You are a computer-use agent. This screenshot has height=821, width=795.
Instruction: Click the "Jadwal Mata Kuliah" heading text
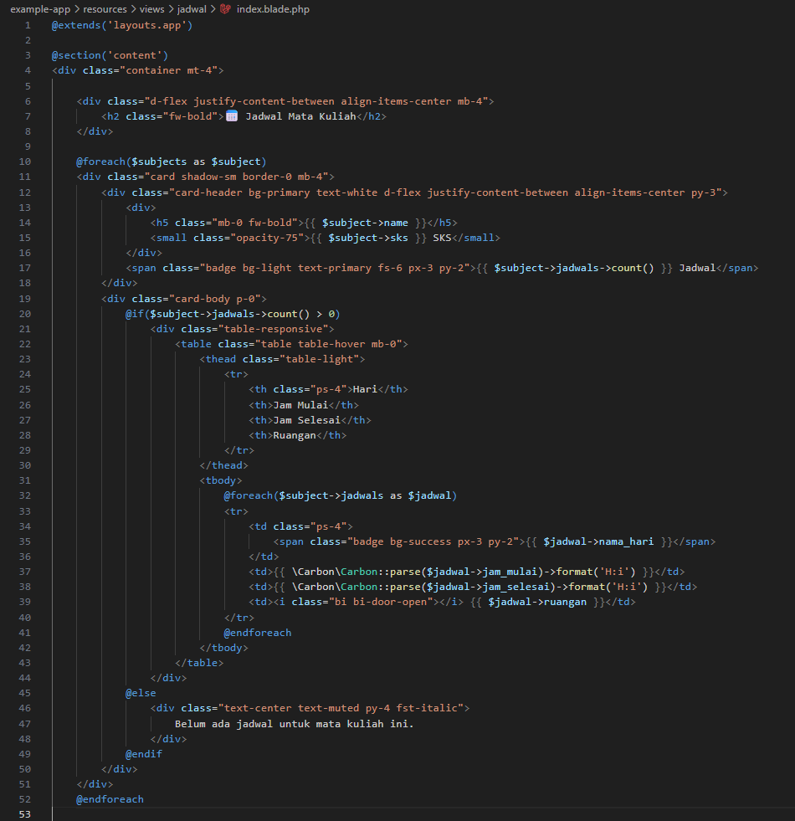300,116
